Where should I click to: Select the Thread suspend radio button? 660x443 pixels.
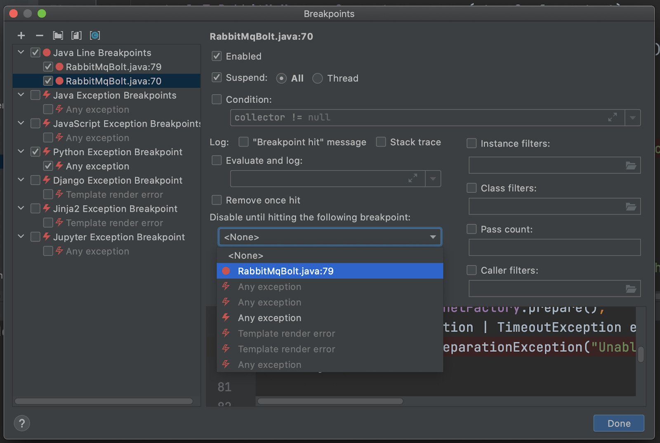318,78
